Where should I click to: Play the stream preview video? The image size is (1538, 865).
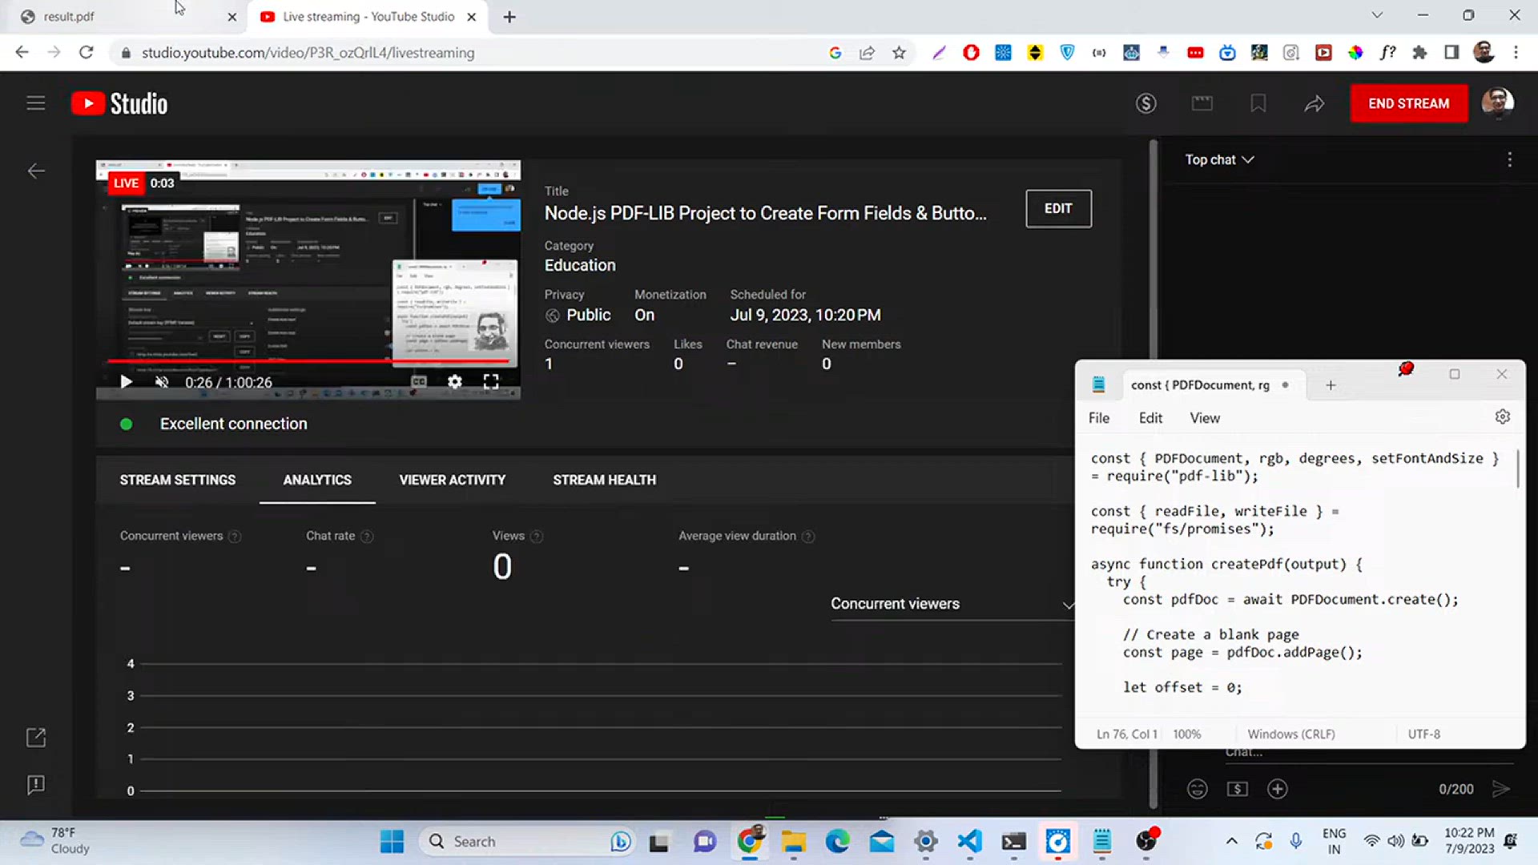(x=126, y=382)
